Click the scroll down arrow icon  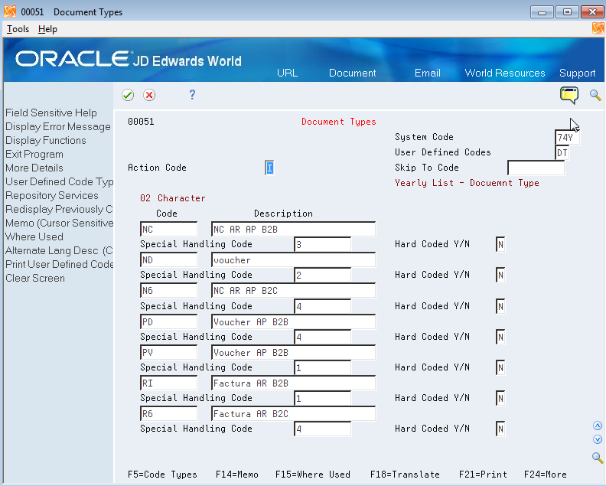tap(598, 439)
